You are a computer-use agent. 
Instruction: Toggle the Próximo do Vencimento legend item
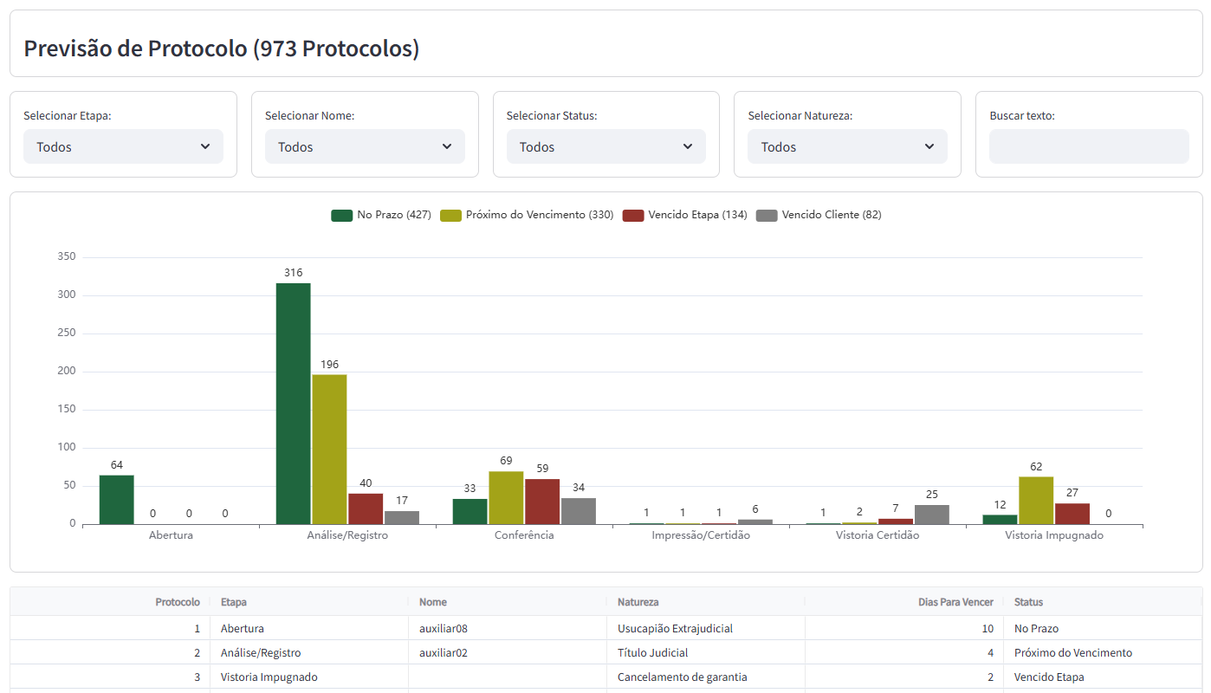(527, 215)
